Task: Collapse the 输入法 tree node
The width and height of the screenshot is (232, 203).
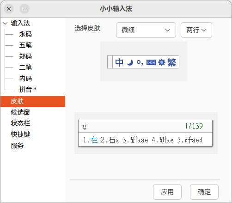Action: pyautogui.click(x=5, y=23)
